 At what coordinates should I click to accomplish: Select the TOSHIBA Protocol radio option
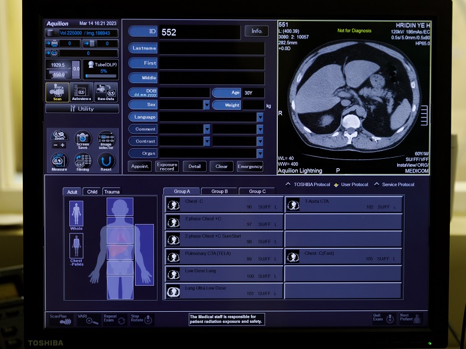click(x=288, y=184)
